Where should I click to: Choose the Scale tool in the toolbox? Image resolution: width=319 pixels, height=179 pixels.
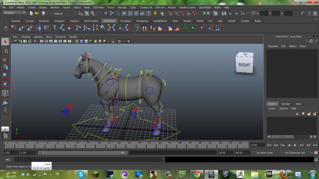click(x=5, y=85)
